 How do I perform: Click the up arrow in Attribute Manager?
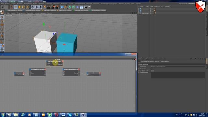point(196,58)
